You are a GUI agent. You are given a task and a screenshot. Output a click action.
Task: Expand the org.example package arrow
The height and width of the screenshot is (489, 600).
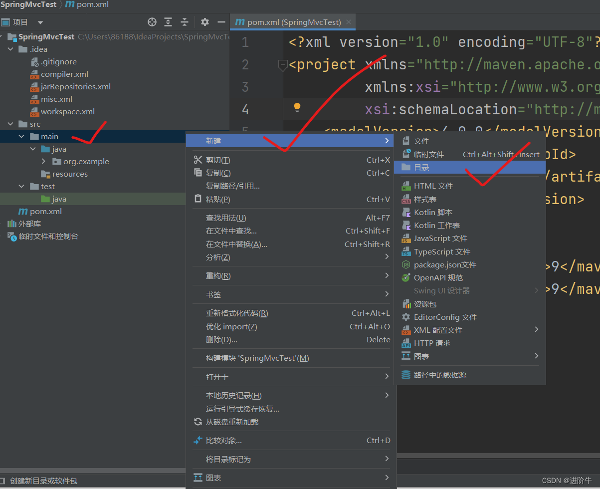(x=44, y=162)
